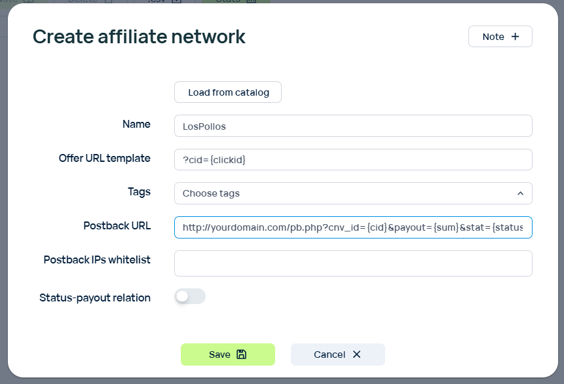
Task: Click the plus icon beside Note
Action: click(x=515, y=37)
